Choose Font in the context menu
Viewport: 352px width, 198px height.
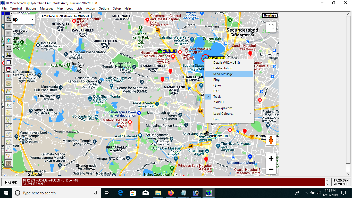(229, 119)
